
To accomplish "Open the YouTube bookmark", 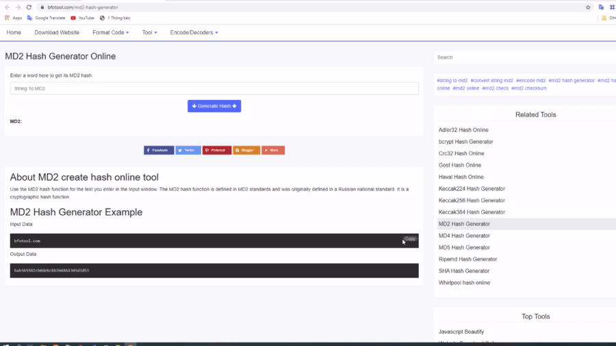I will (x=82, y=18).
